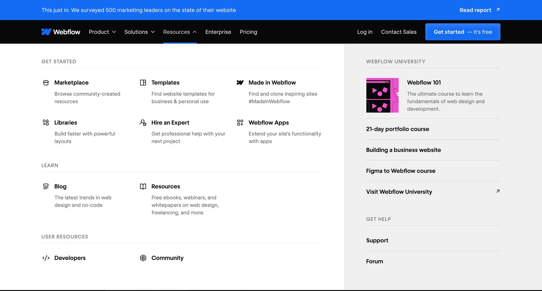Click the Templates layout icon
Viewport: 542px width, 291px height.
click(x=143, y=83)
